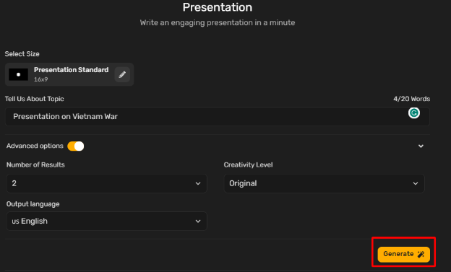Click the Presentation Standard size thumbnail
Image resolution: width=451 pixels, height=272 pixels.
coord(18,75)
